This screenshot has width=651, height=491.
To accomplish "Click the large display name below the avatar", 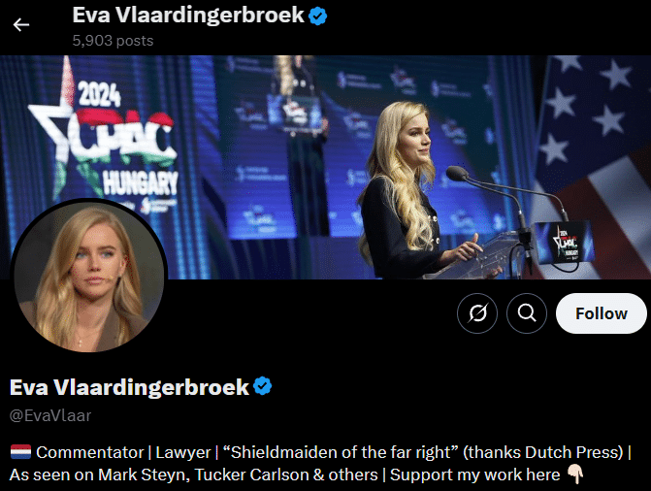I will (129, 387).
